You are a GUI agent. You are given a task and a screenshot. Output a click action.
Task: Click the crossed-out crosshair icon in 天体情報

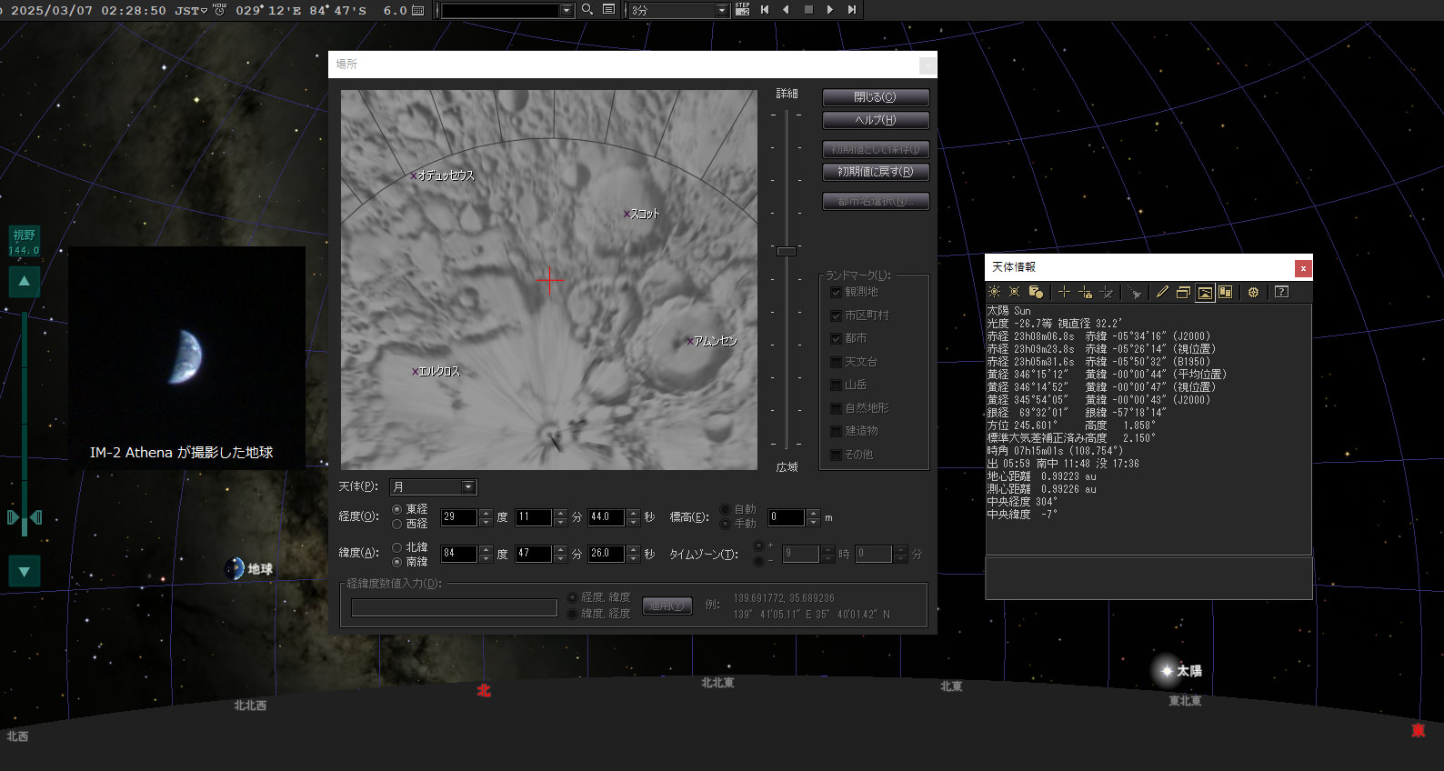coord(1107,292)
